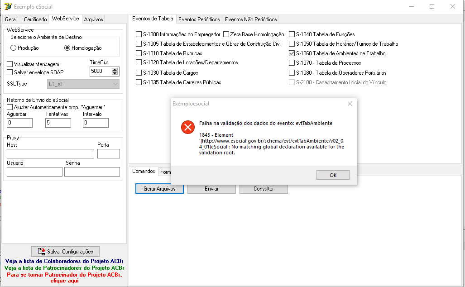Click the Tentativas input field
Image resolution: width=465 pixels, height=287 pixels.
(58, 123)
